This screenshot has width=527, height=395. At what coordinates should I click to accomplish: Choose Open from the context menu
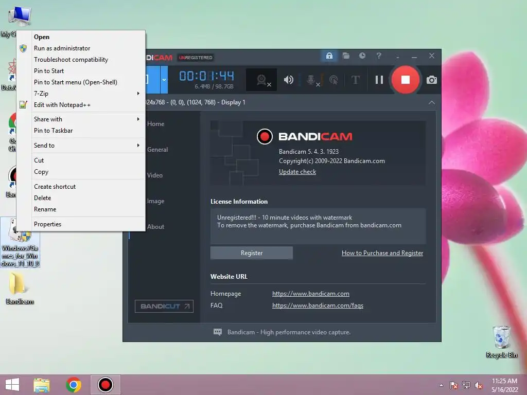(81, 37)
